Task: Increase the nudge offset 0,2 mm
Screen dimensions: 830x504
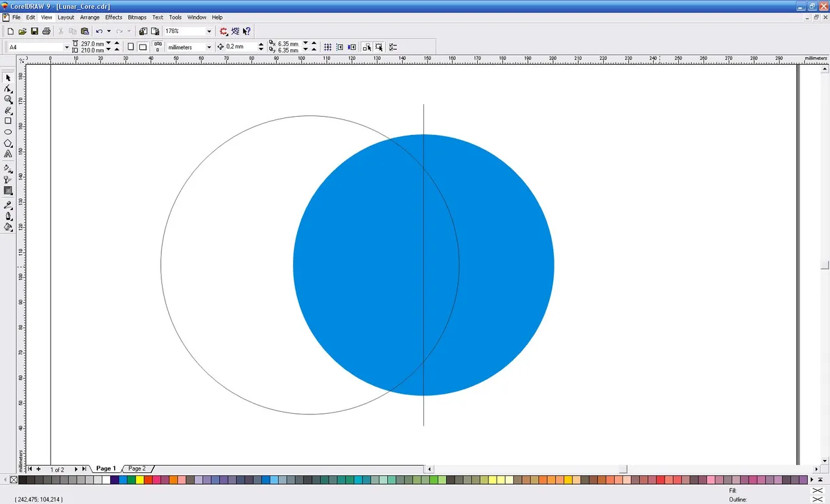Action: pyautogui.click(x=261, y=45)
